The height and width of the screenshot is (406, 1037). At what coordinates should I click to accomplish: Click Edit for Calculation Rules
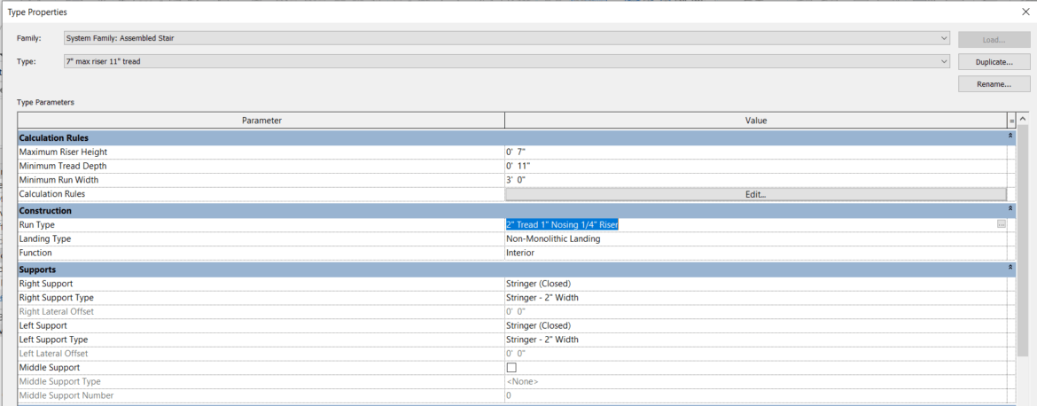pyautogui.click(x=755, y=194)
